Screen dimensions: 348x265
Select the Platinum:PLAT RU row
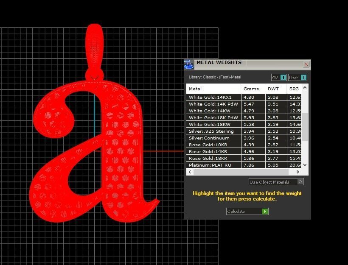(244, 165)
